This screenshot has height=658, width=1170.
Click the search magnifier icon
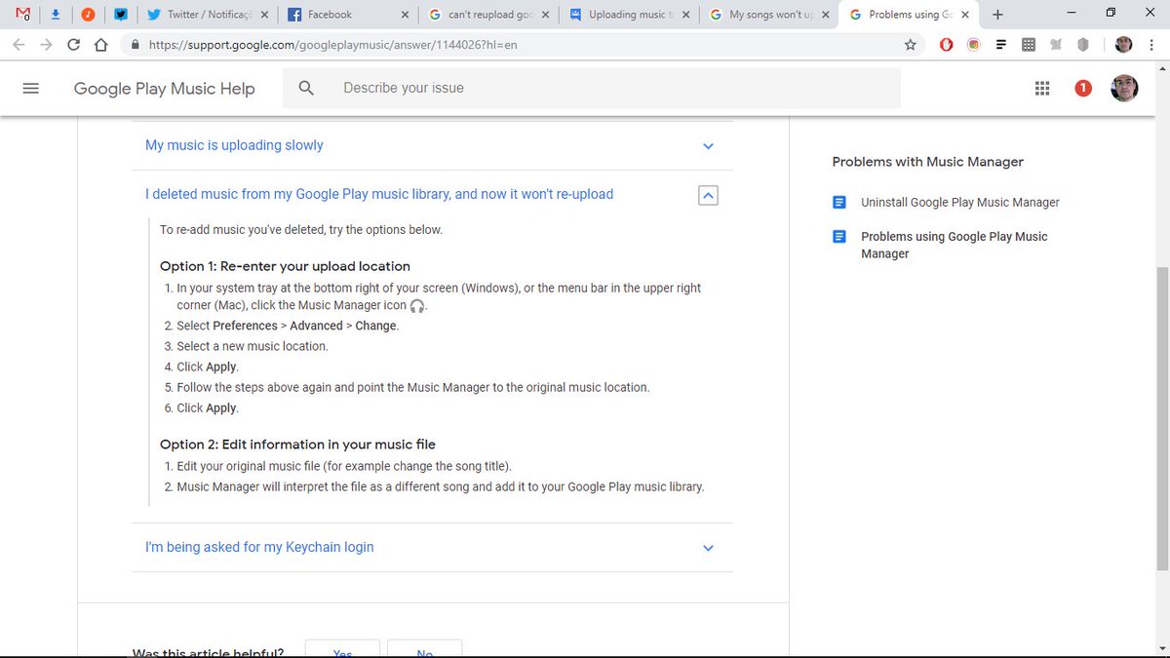(306, 88)
